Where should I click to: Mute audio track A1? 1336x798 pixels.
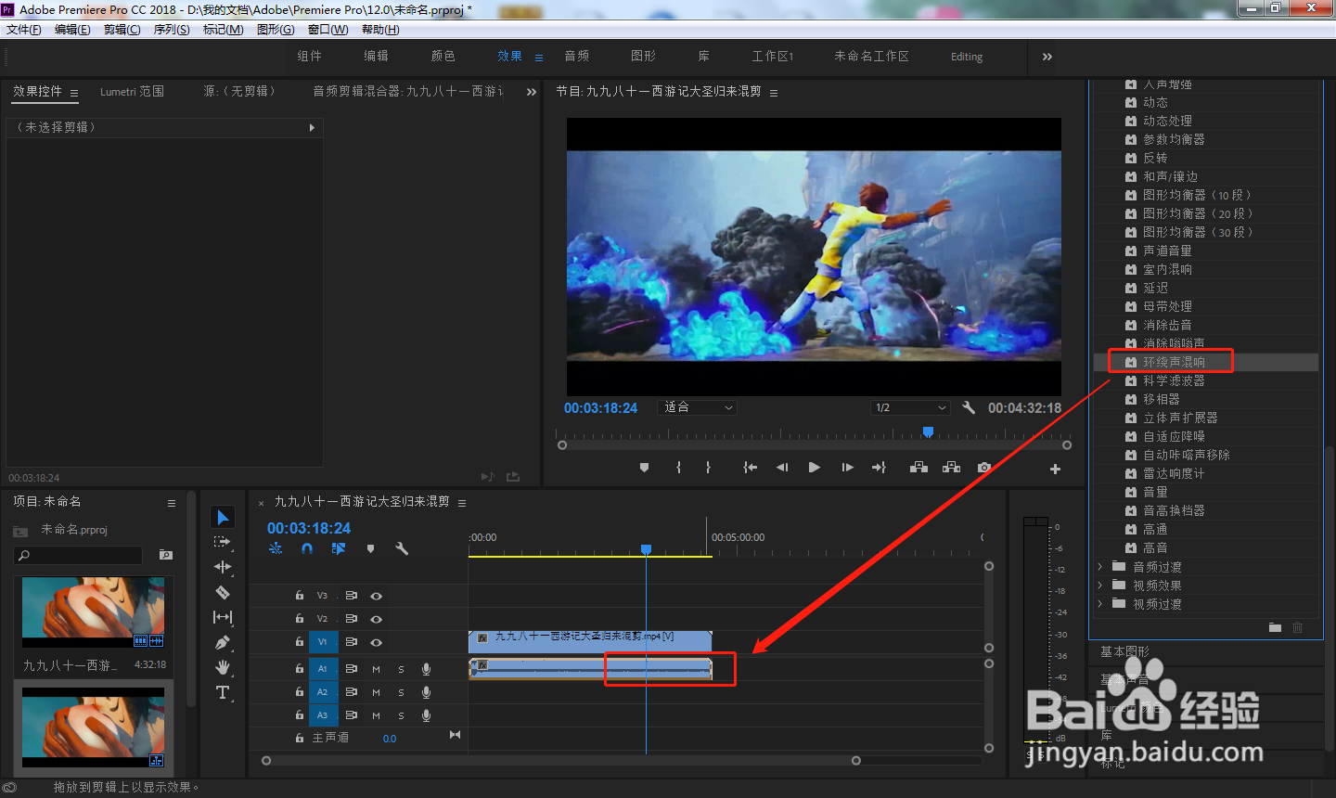(x=376, y=669)
